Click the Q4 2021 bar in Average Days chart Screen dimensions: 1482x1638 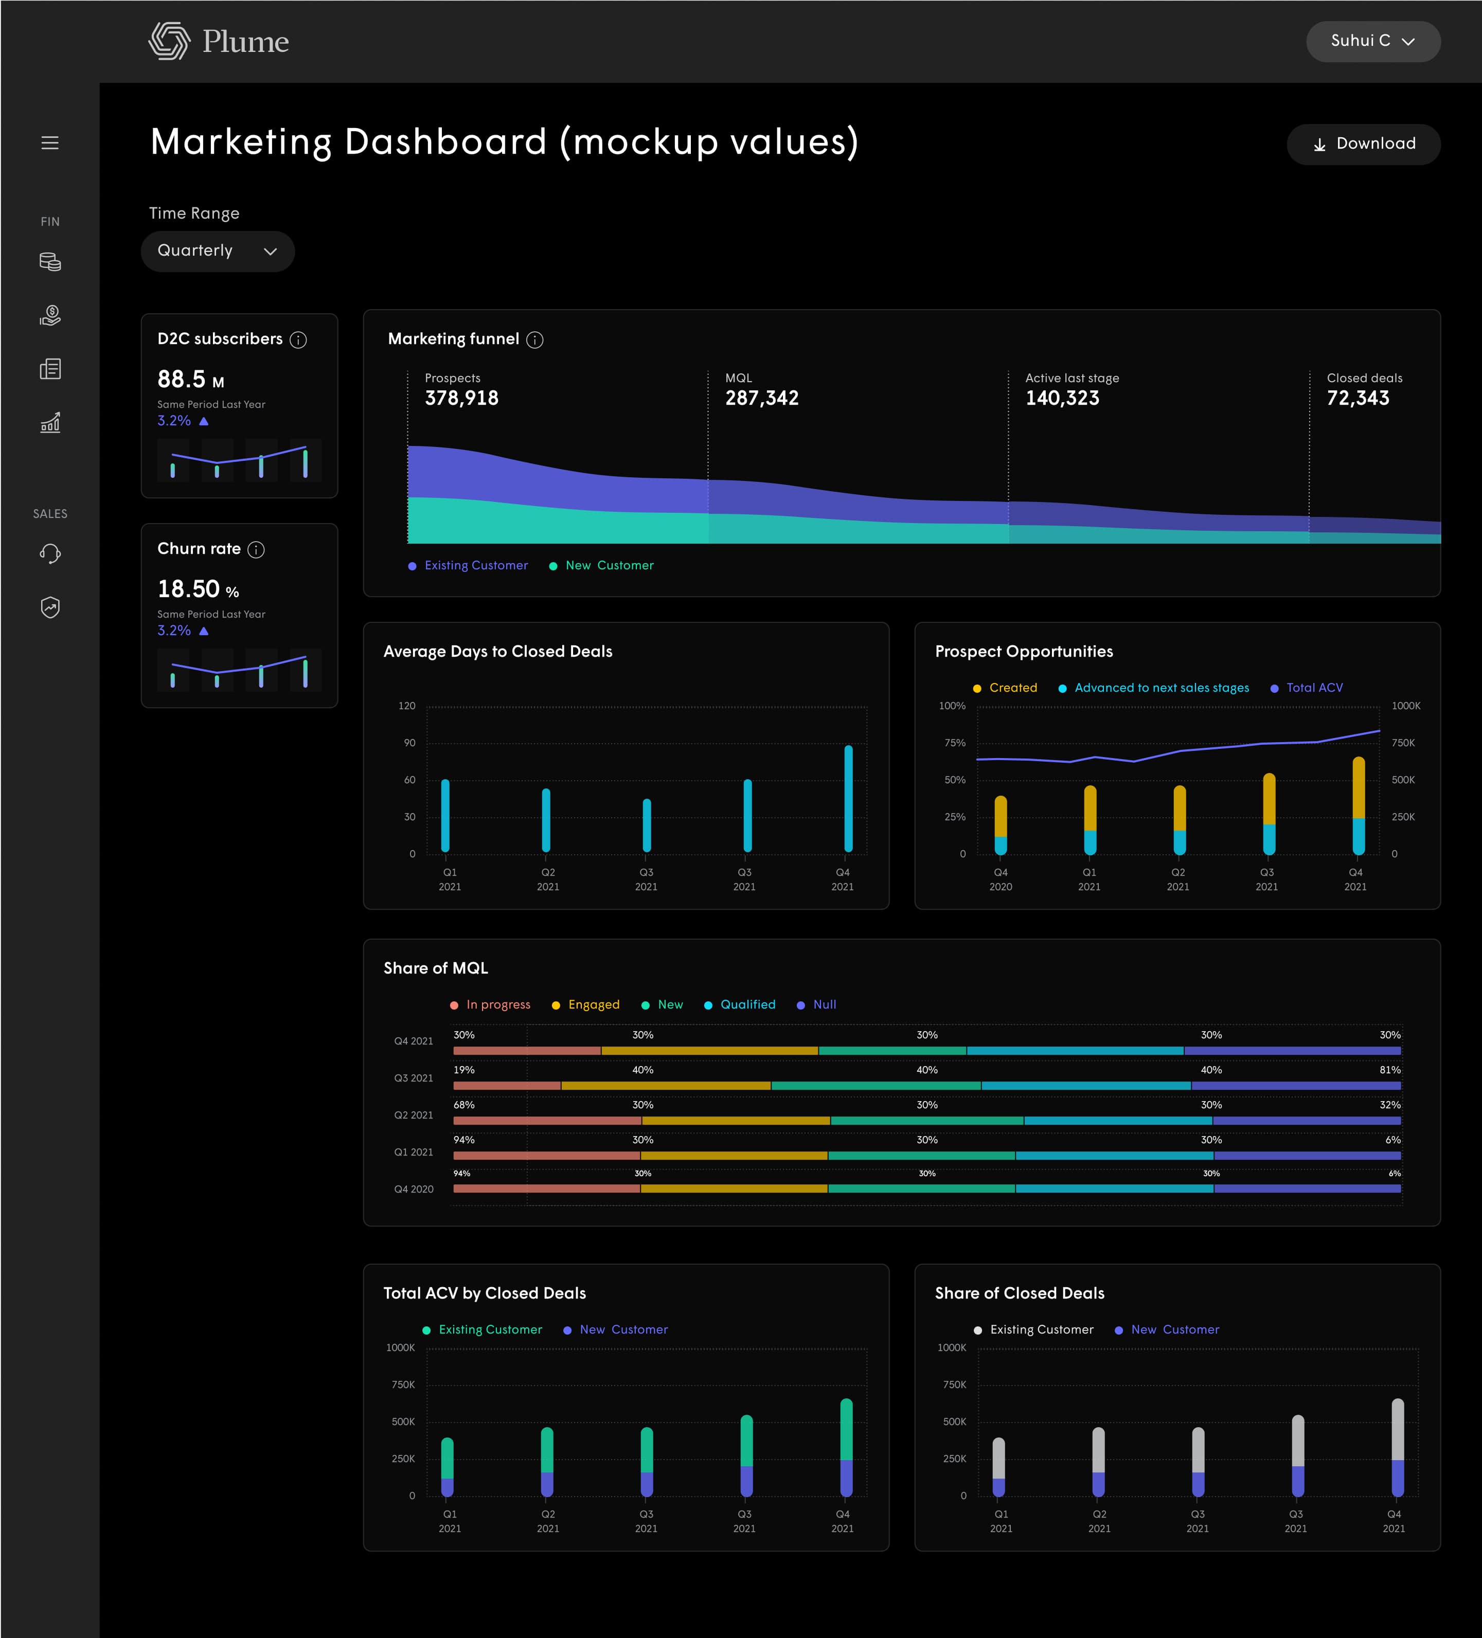point(848,799)
